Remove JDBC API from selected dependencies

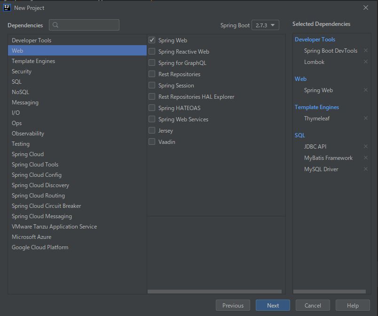[365, 146]
